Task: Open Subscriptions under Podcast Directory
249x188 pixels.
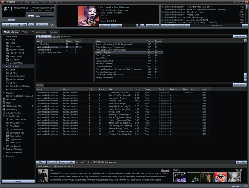Action: 16,152
